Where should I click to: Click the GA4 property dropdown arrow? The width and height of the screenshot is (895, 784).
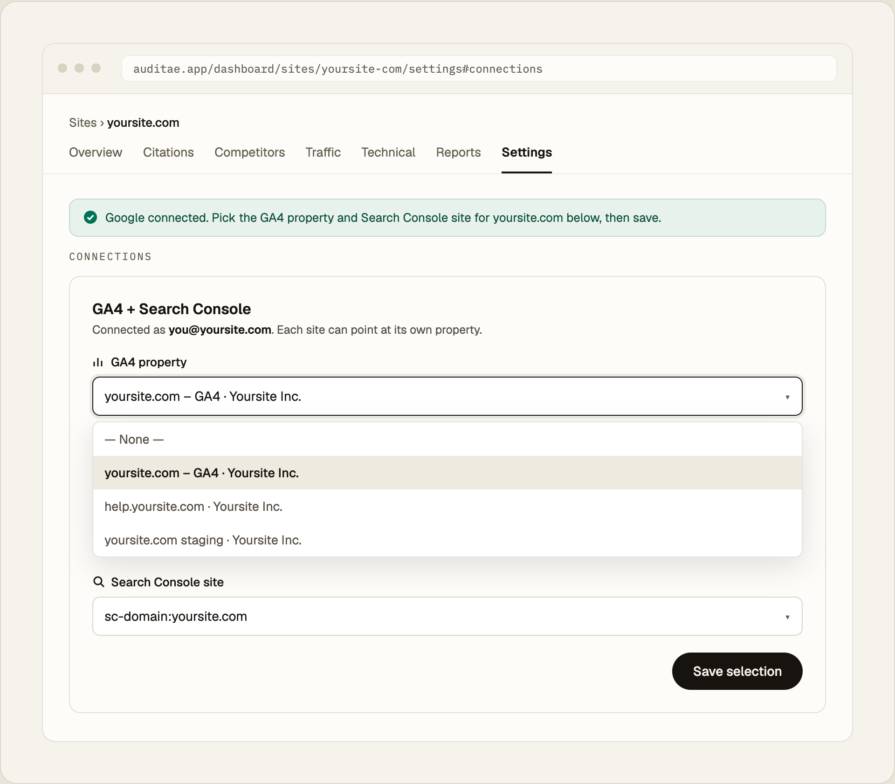pyautogui.click(x=787, y=397)
